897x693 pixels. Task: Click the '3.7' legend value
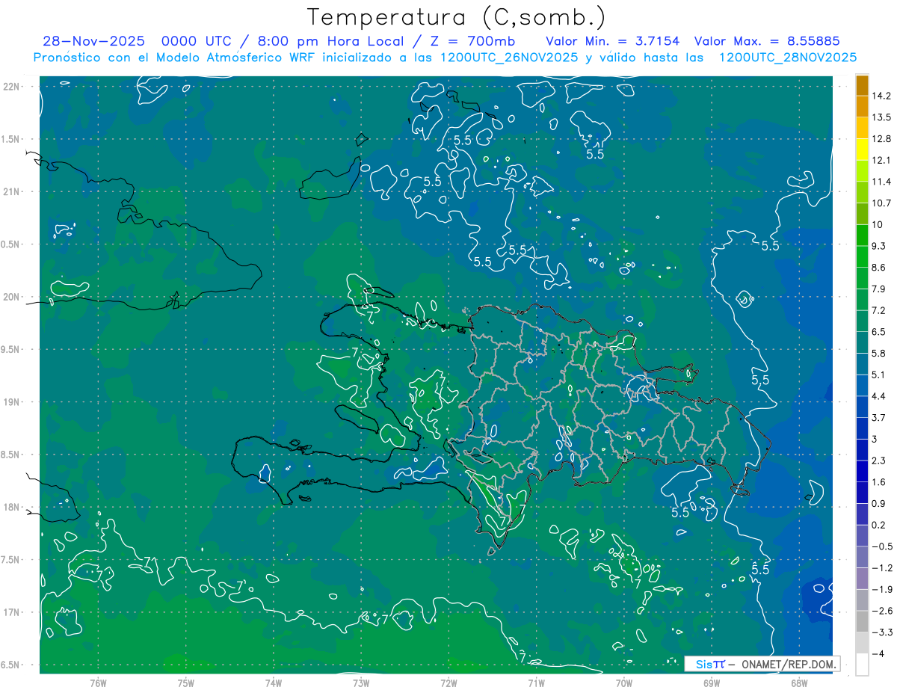(x=879, y=417)
